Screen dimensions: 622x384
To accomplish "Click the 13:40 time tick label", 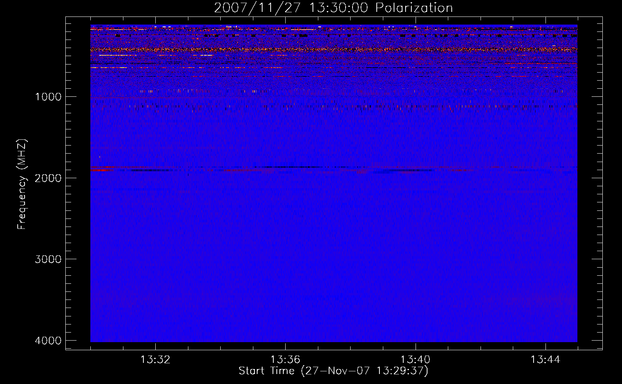I will tap(416, 360).
